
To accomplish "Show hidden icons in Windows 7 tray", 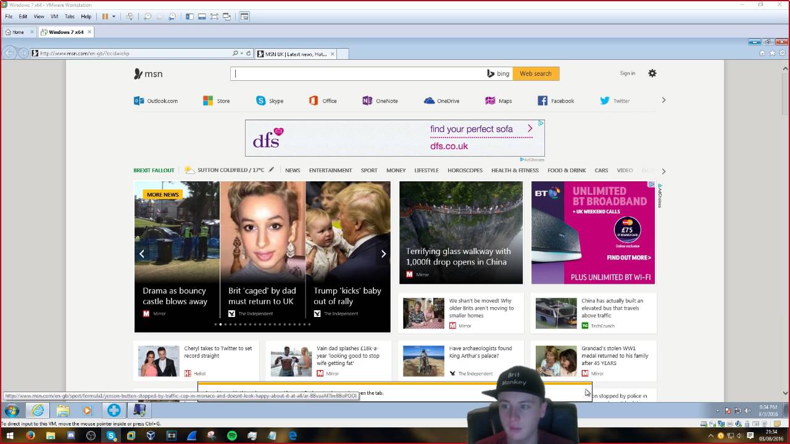I will pyautogui.click(x=717, y=411).
